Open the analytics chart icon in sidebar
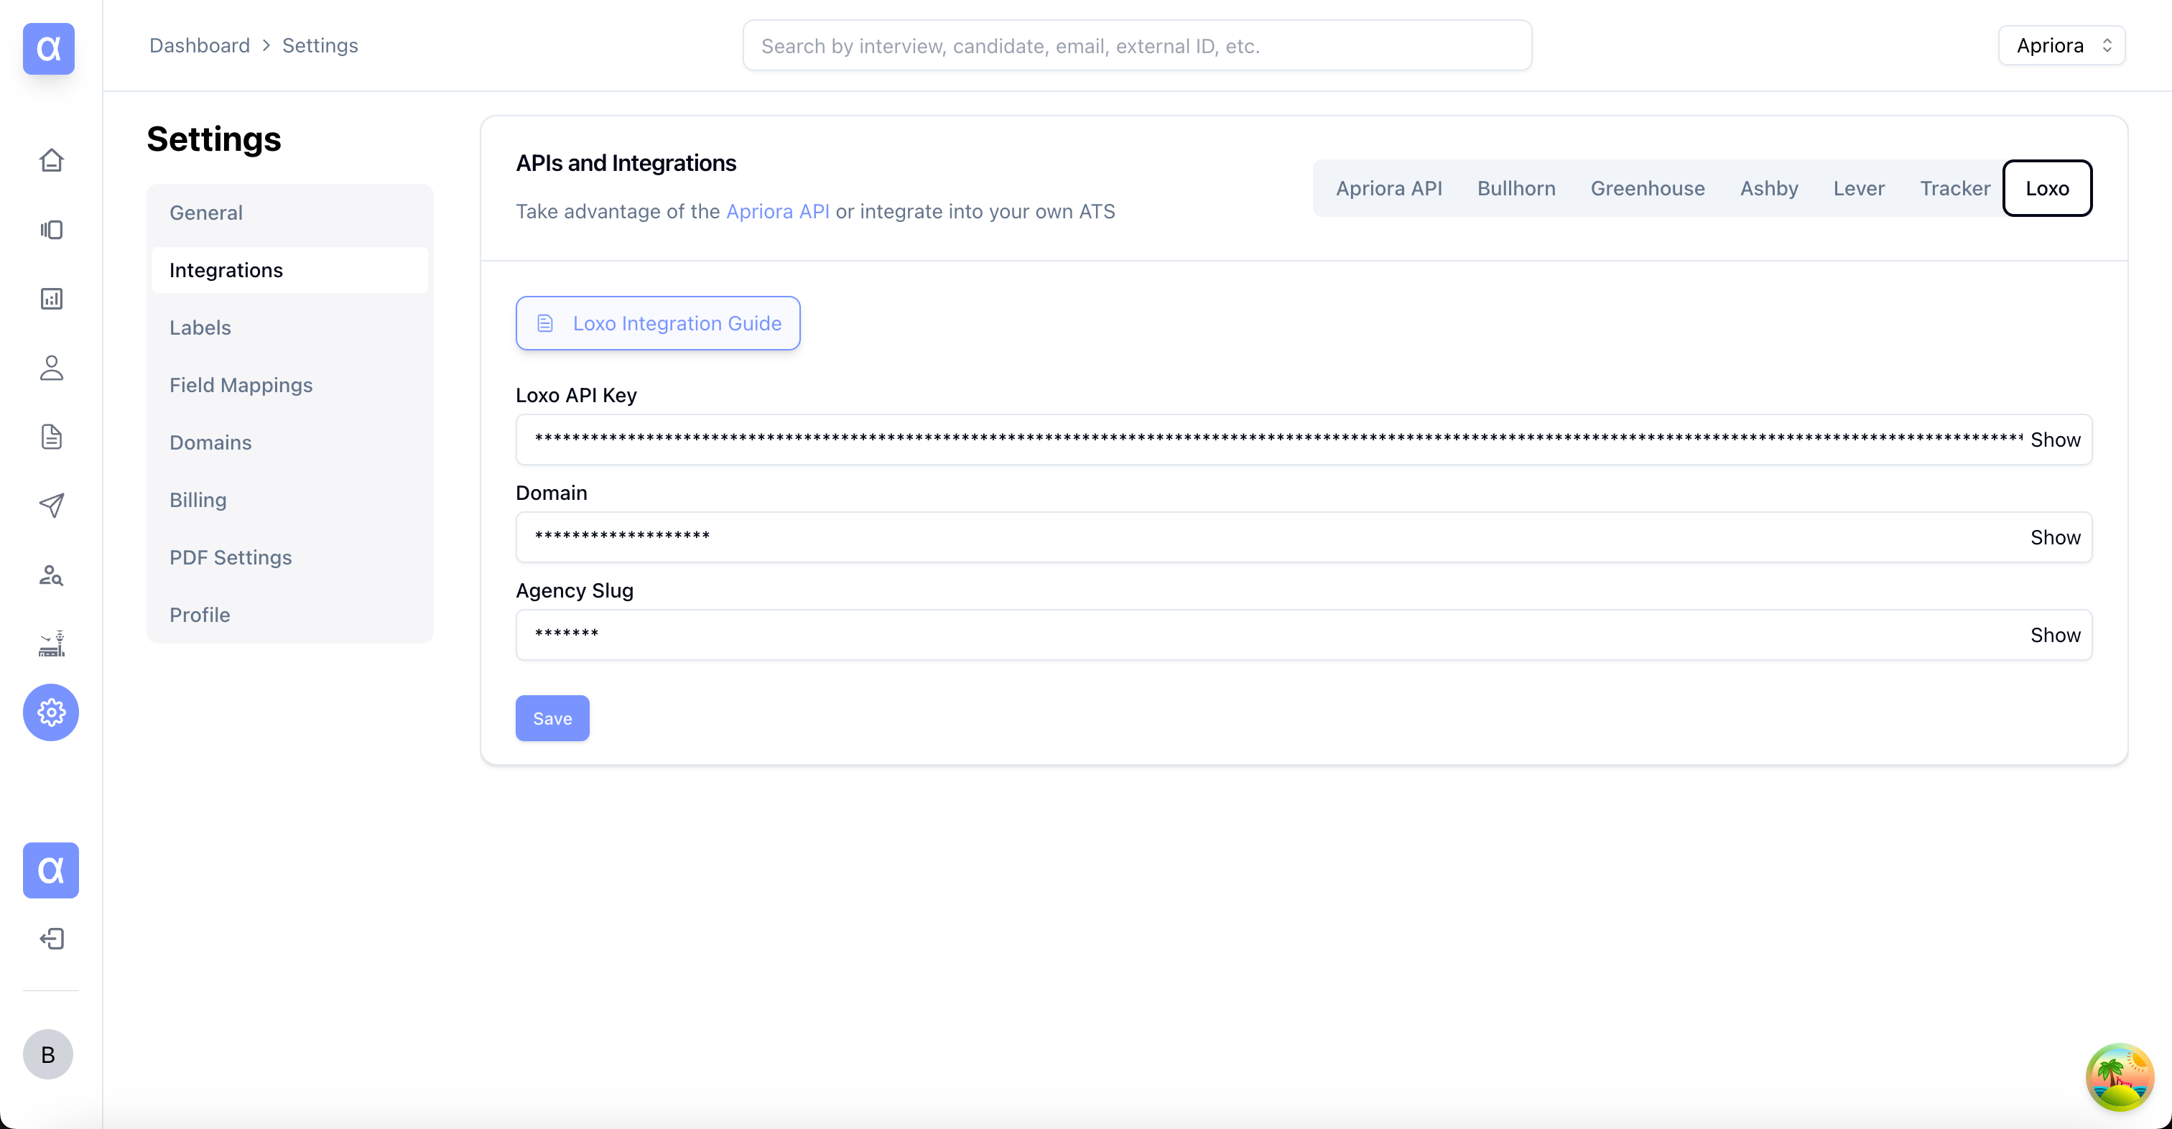The height and width of the screenshot is (1129, 2172). click(52, 299)
